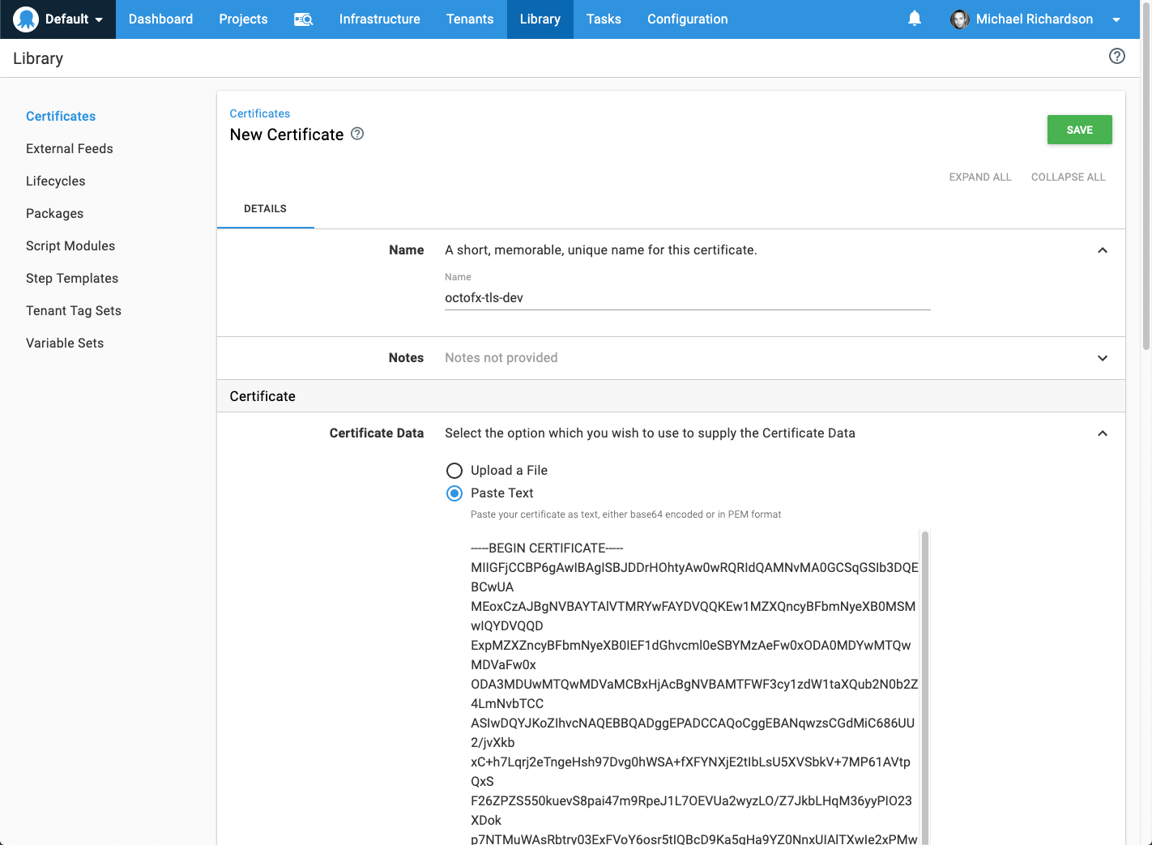Select the Upload a File option
The image size is (1152, 845).
pyautogui.click(x=454, y=470)
